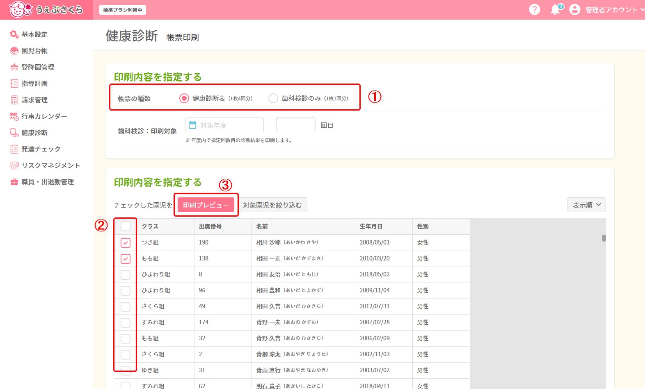The width and height of the screenshot is (645, 389).
Task: Open the 表示順 dropdown
Action: tap(586, 205)
